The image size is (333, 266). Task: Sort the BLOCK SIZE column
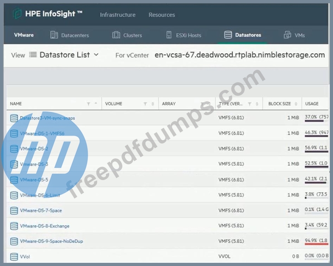click(296, 104)
